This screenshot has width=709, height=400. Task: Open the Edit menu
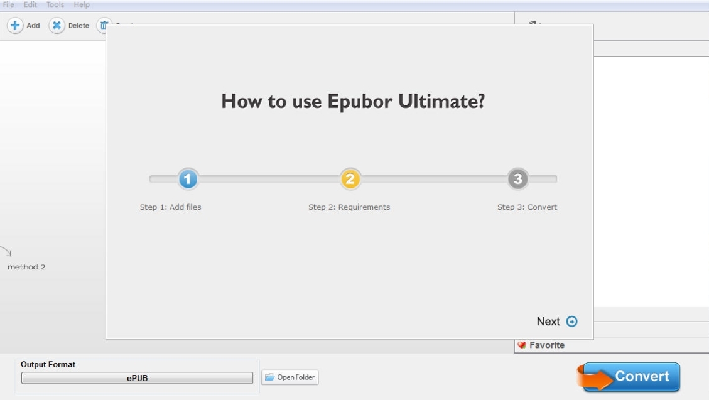[x=30, y=4]
